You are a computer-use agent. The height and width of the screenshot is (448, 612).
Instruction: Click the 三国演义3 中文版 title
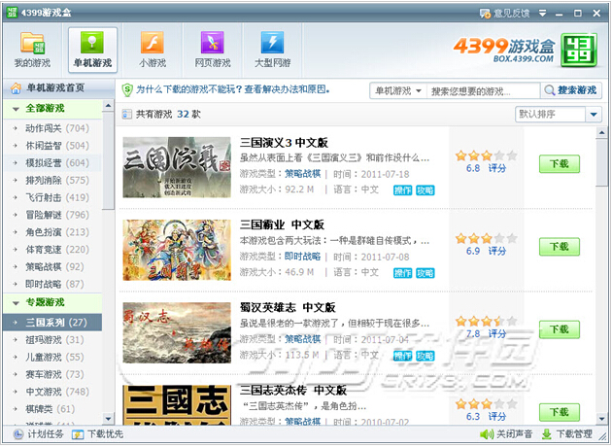click(284, 143)
